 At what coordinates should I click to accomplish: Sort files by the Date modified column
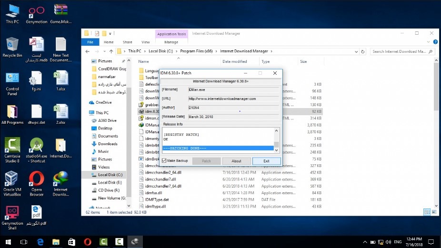[x=234, y=61]
